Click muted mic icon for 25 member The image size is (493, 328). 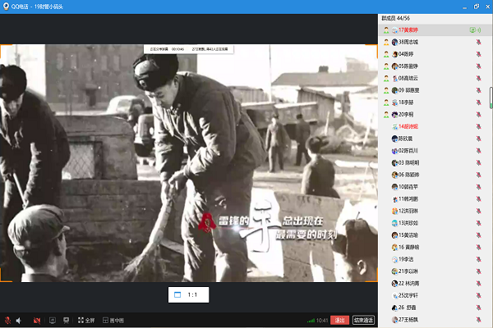point(478,295)
